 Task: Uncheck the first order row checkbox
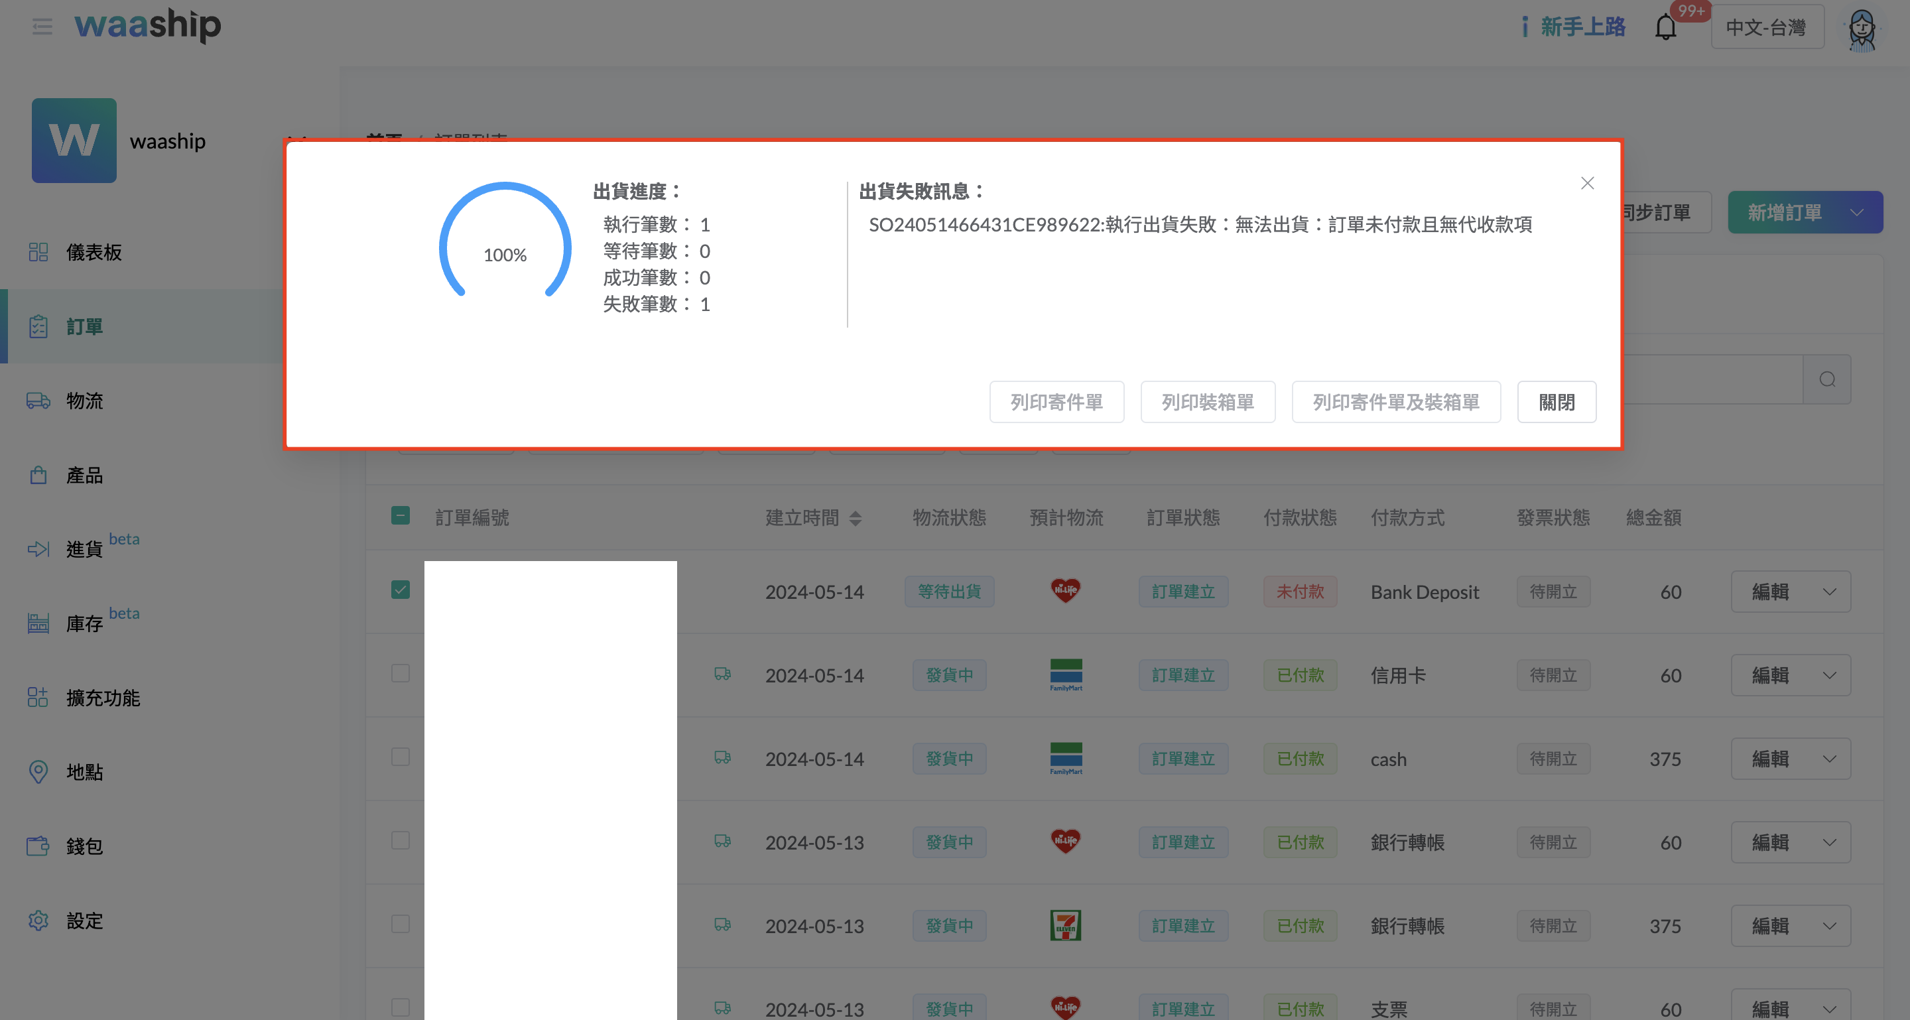click(401, 590)
